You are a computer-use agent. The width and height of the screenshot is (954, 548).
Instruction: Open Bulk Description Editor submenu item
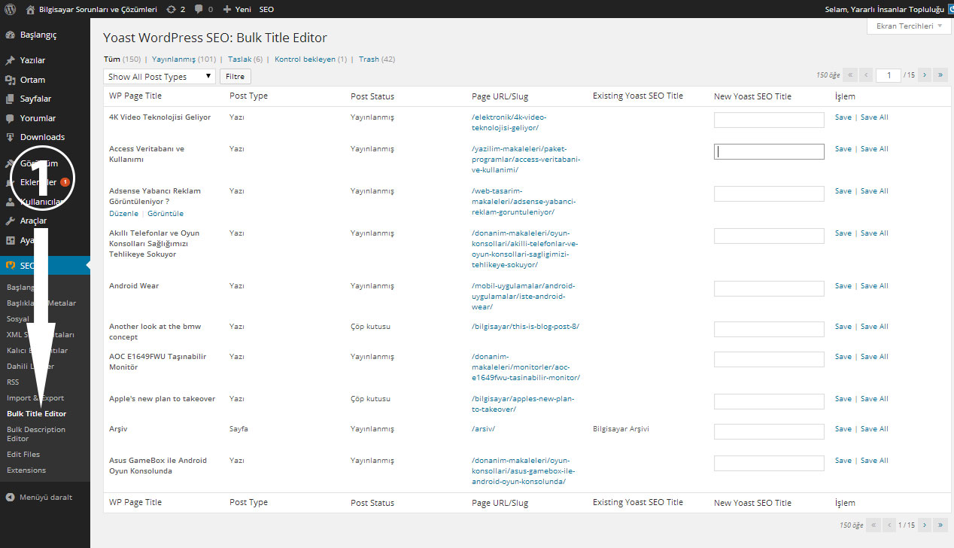click(36, 434)
